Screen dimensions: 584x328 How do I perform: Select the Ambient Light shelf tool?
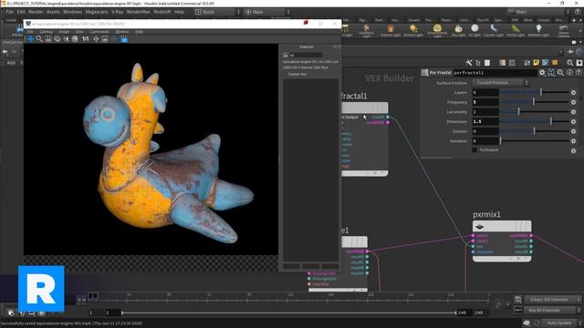click(538, 30)
